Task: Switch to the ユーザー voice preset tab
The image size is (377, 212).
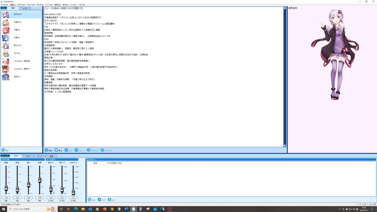Action: click(x=25, y=8)
